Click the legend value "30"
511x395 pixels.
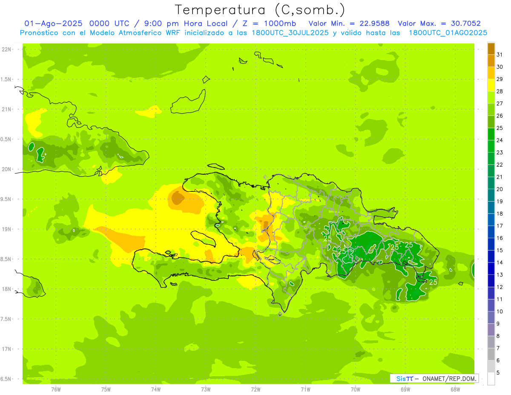coord(500,67)
